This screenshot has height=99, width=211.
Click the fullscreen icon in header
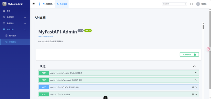[x=191, y=4]
